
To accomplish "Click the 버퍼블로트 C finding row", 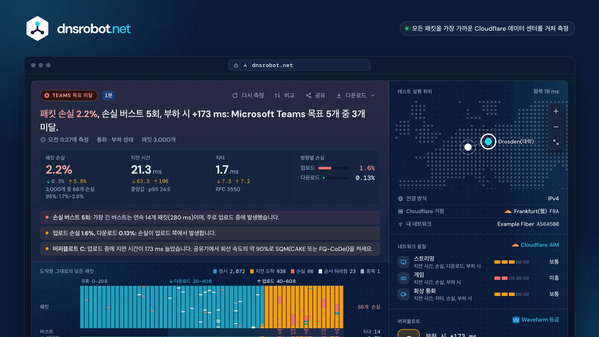I will 210,249.
